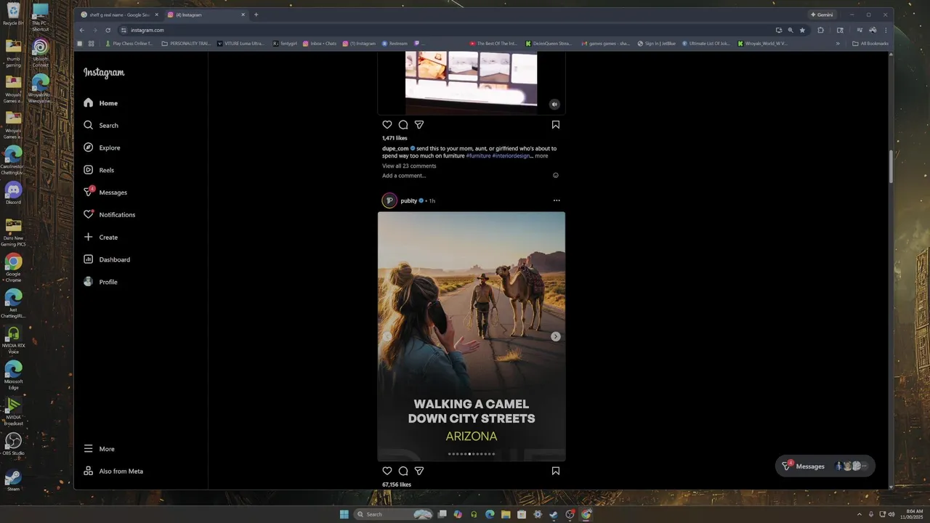Share the dupe_com post
The image size is (930, 523).
[419, 125]
